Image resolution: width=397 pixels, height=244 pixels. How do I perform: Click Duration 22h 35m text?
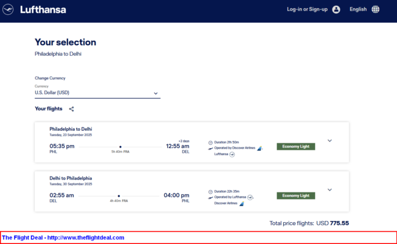[226, 191]
